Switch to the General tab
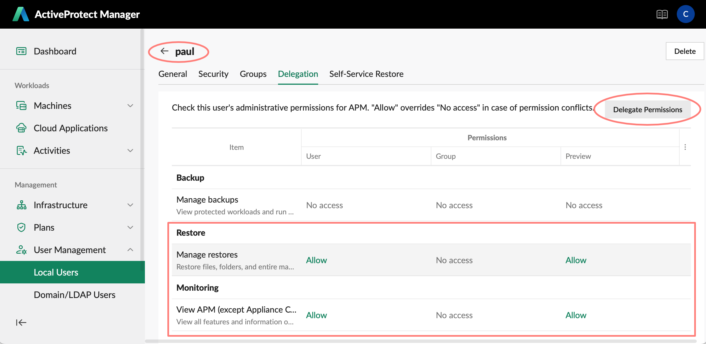This screenshot has height=344, width=706. point(173,74)
